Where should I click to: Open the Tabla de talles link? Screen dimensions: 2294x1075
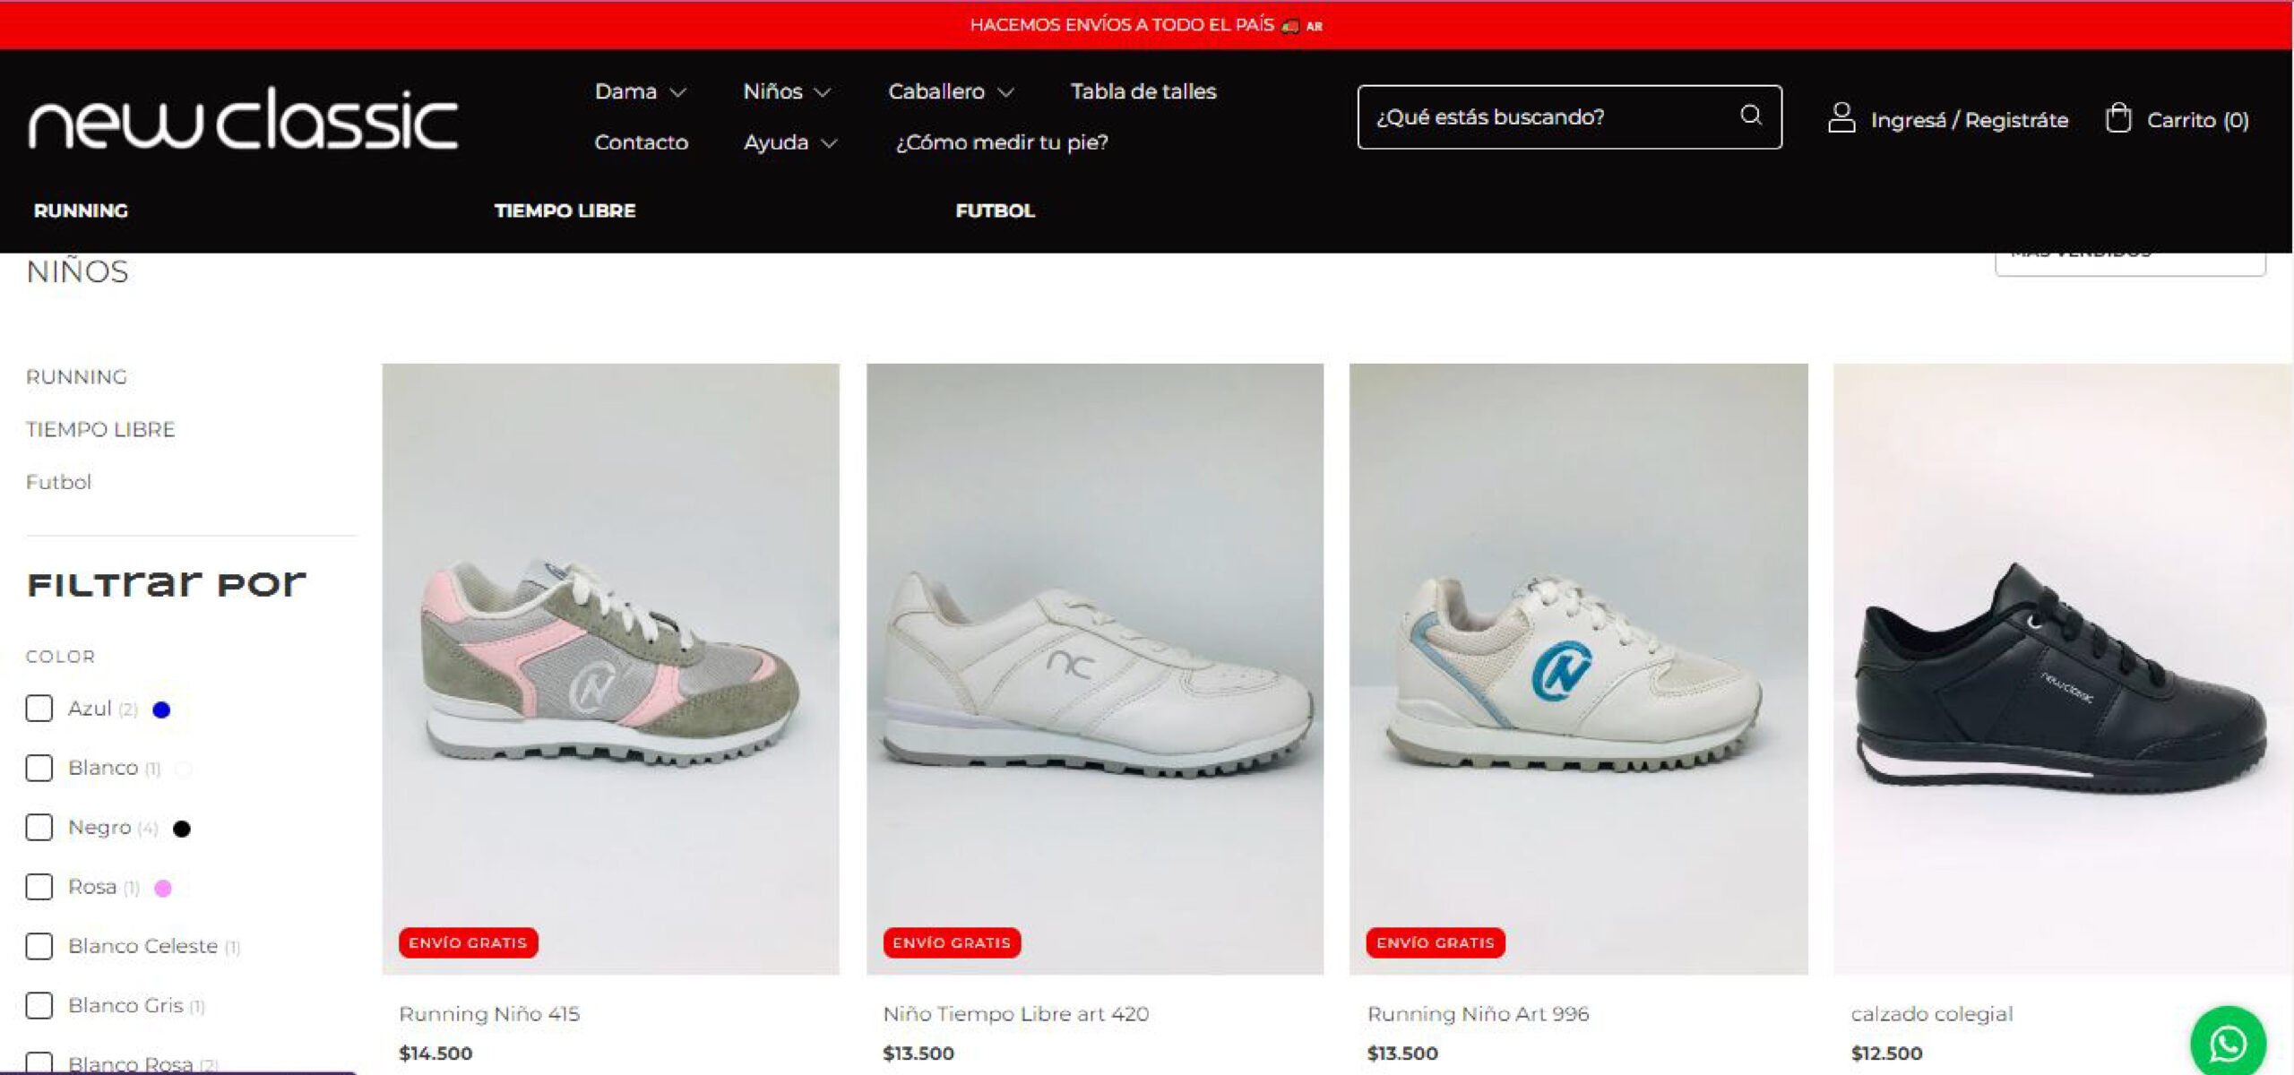[x=1143, y=91]
